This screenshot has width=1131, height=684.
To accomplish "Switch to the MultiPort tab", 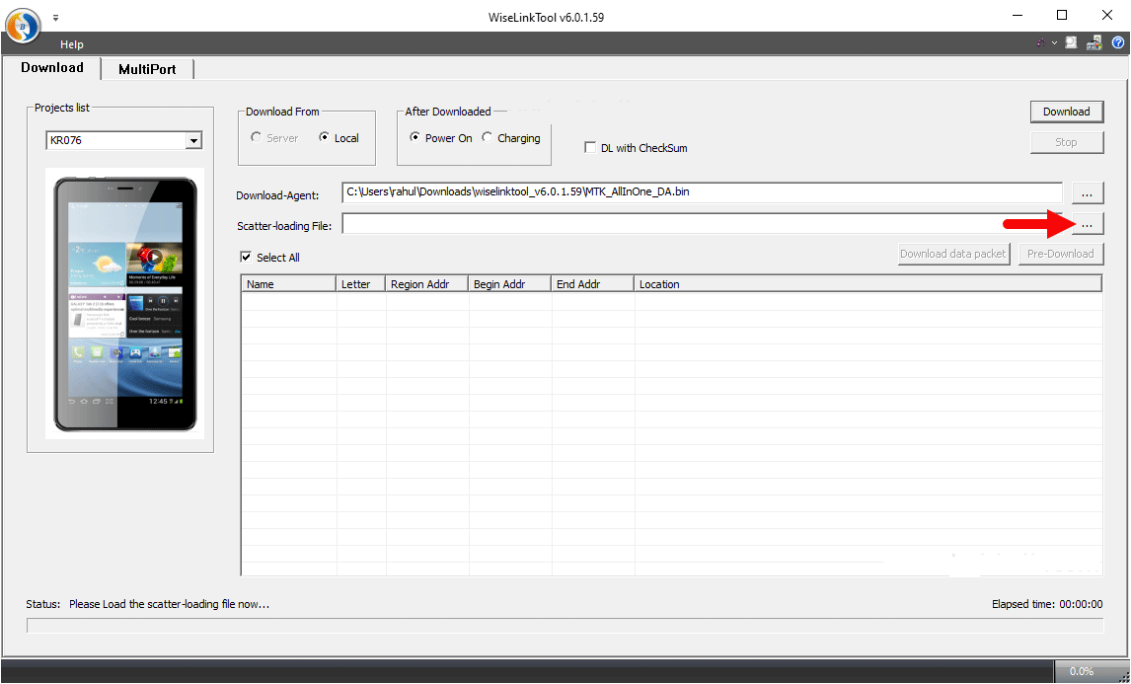I will [147, 69].
